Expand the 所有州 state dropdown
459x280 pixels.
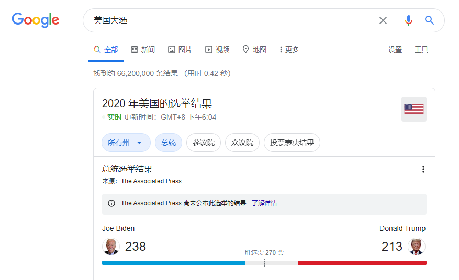[126, 143]
